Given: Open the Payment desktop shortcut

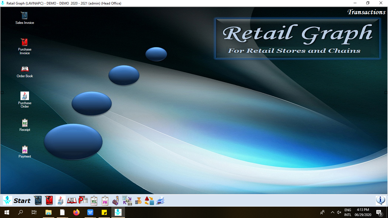Looking at the screenshot, I should tap(25, 152).
